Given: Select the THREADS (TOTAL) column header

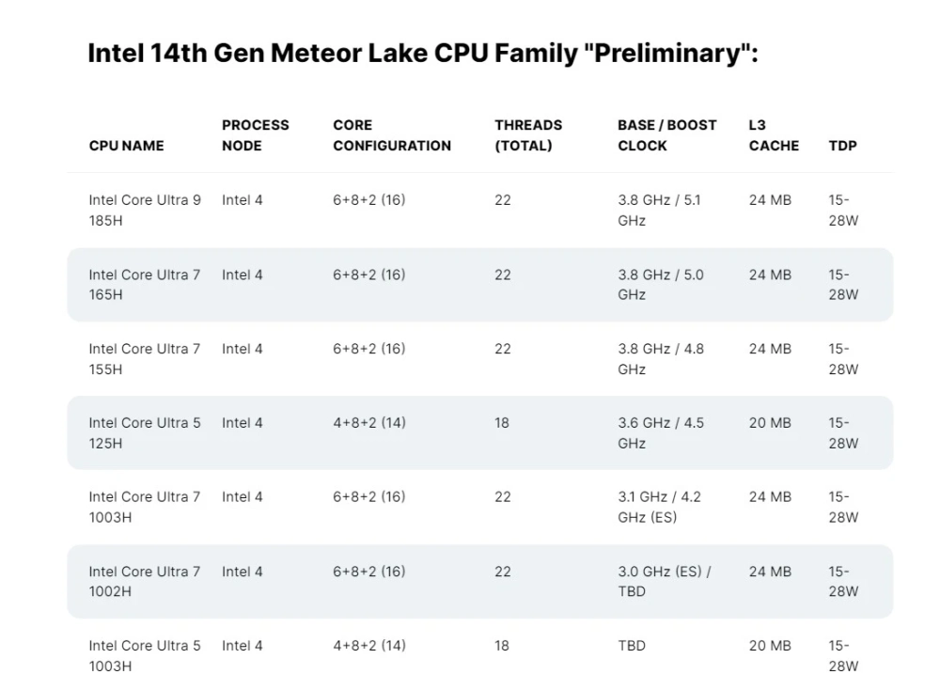Looking at the screenshot, I should [528, 135].
